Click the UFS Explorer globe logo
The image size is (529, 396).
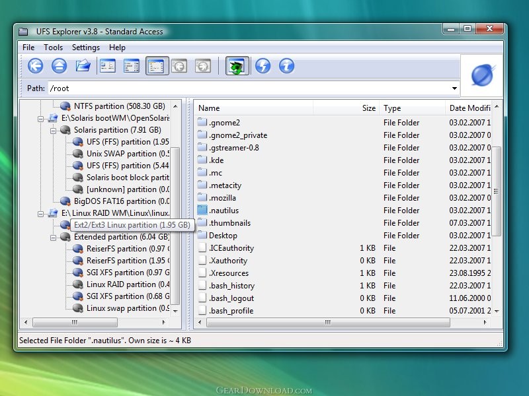[x=482, y=75]
